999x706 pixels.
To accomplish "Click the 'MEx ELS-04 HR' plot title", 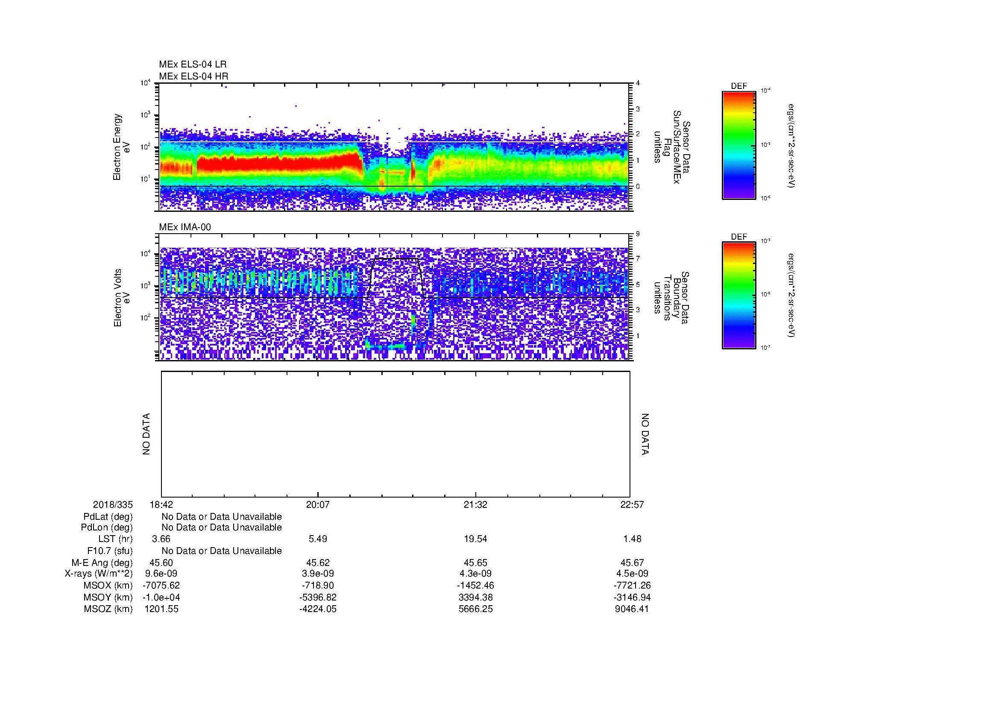I will click(x=193, y=76).
